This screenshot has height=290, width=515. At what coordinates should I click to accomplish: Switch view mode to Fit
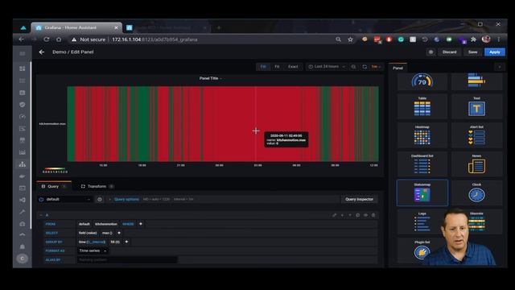tap(277, 67)
